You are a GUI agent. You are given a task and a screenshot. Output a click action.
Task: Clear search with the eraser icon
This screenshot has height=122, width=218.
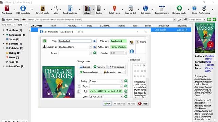point(186,20)
